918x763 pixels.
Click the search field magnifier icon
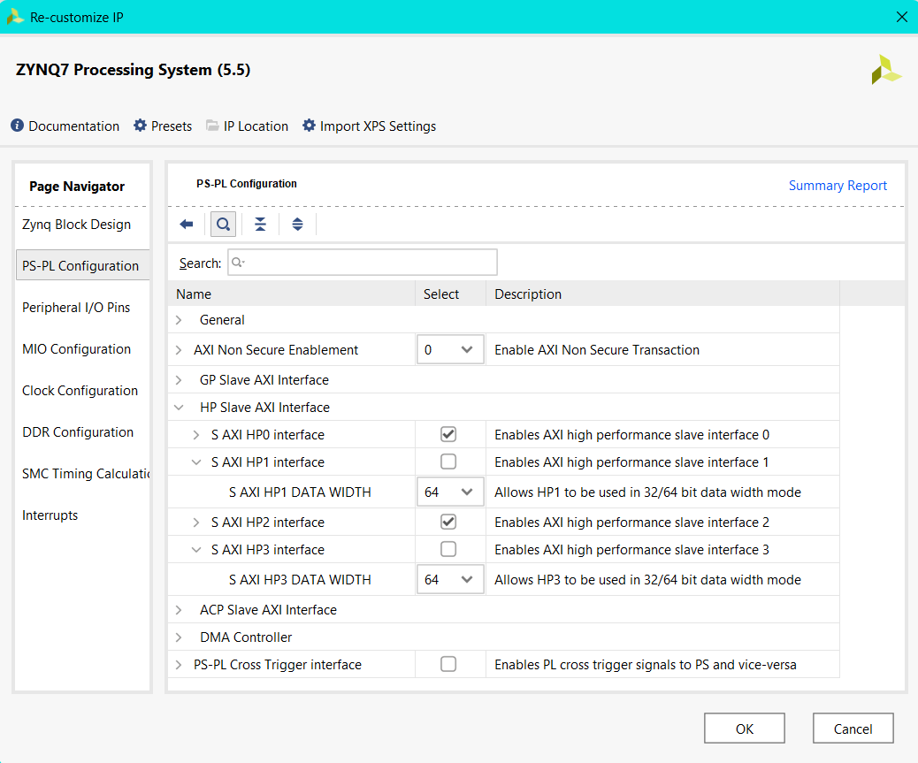pos(238,262)
